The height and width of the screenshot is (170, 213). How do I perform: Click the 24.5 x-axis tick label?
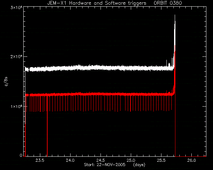click(x=101, y=160)
